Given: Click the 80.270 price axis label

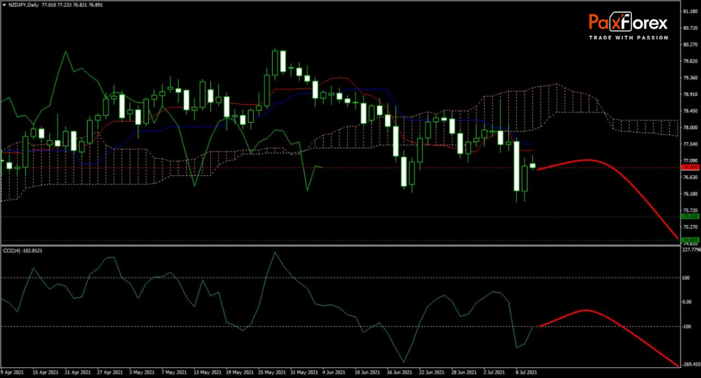Looking at the screenshot, I should point(690,44).
